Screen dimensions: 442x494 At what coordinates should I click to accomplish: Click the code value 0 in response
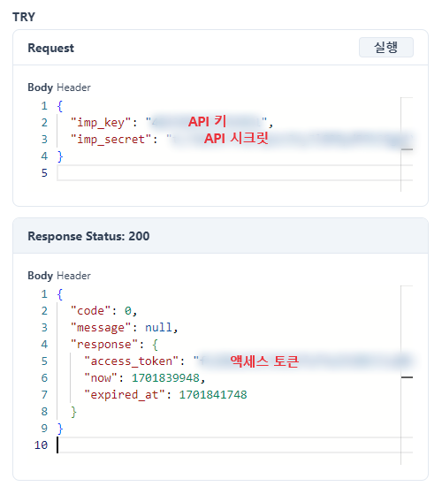pyautogui.click(x=128, y=311)
